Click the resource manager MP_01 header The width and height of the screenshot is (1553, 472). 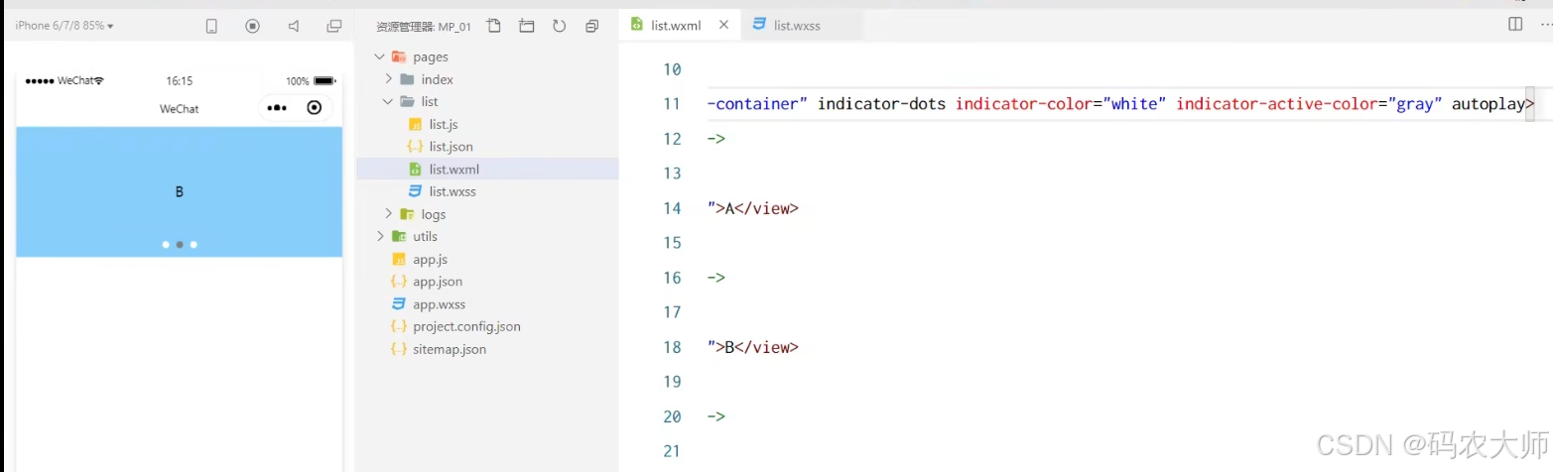coord(424,26)
